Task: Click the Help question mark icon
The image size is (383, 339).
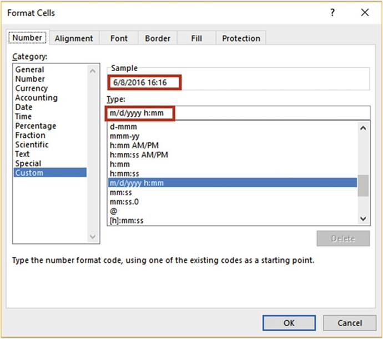Action: pos(332,12)
